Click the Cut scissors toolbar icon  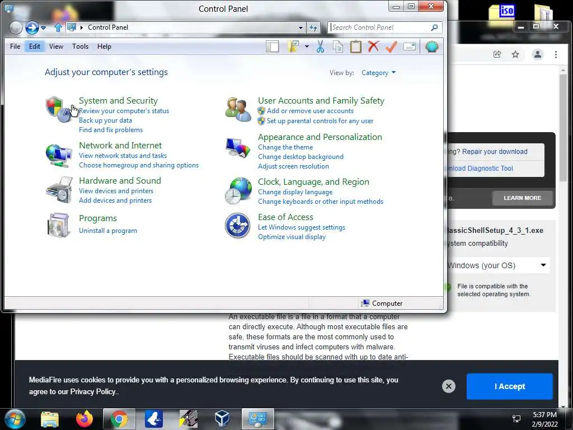(x=320, y=46)
